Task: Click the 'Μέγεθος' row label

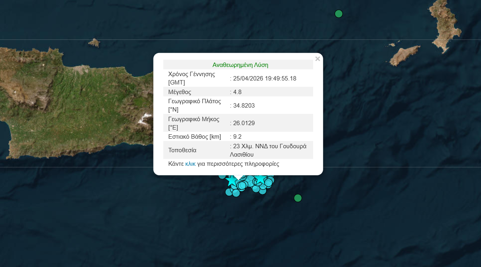Action: tap(179, 92)
